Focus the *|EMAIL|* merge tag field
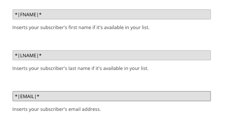225x123 pixels. (112, 96)
